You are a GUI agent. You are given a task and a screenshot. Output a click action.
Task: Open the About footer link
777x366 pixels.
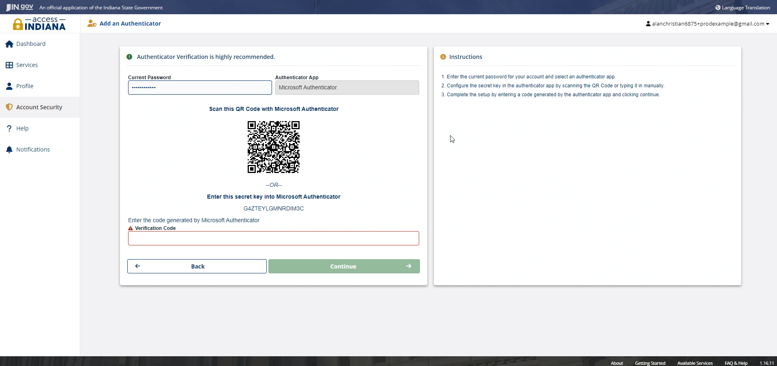pyautogui.click(x=616, y=363)
